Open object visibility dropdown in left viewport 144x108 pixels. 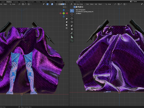(44, 4)
